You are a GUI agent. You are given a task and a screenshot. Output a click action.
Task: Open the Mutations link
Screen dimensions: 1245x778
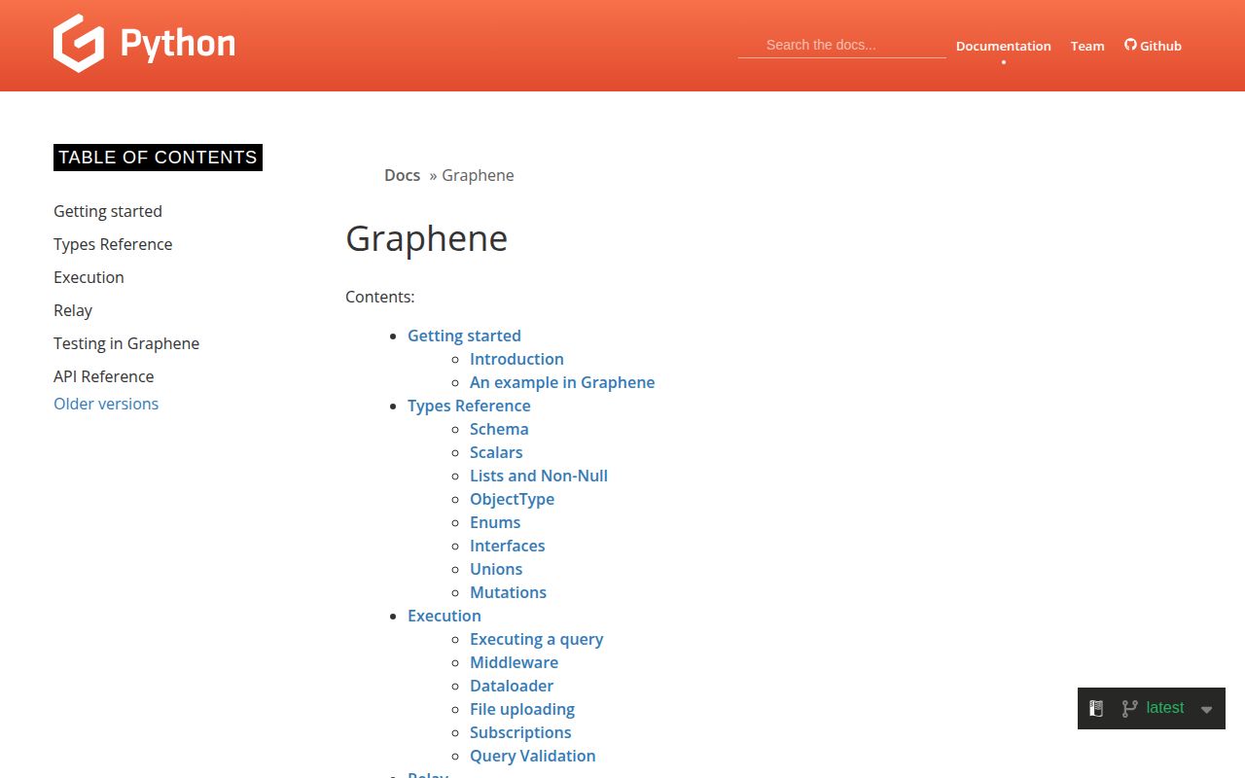point(508,592)
